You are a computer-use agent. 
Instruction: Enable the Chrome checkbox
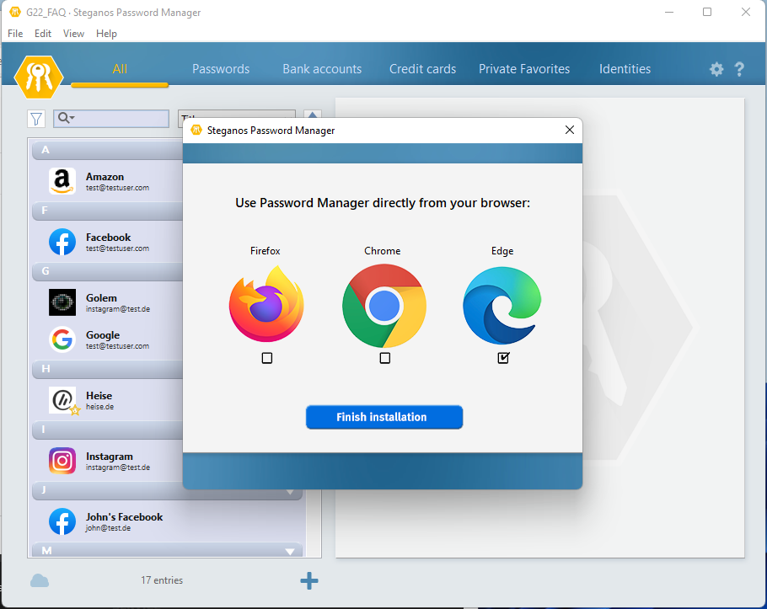coord(384,358)
